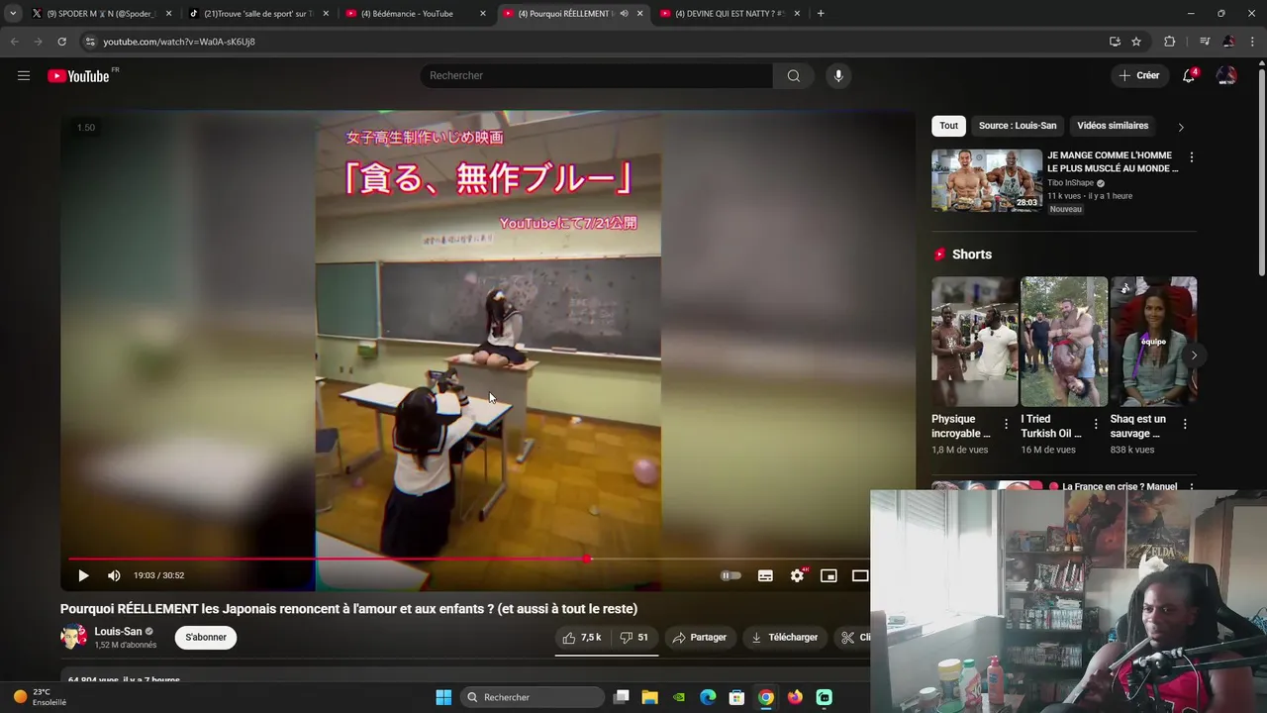Show more filter chips with arrow

click(x=1181, y=127)
